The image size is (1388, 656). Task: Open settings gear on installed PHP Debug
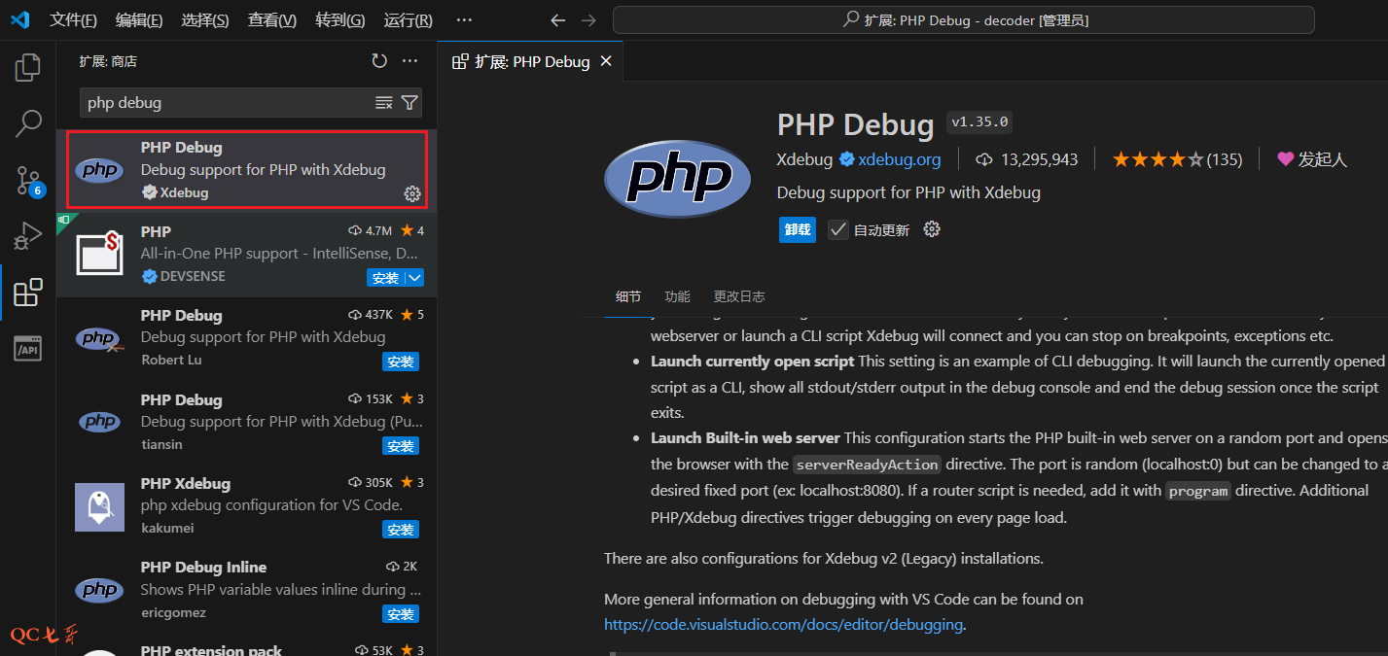point(411,193)
